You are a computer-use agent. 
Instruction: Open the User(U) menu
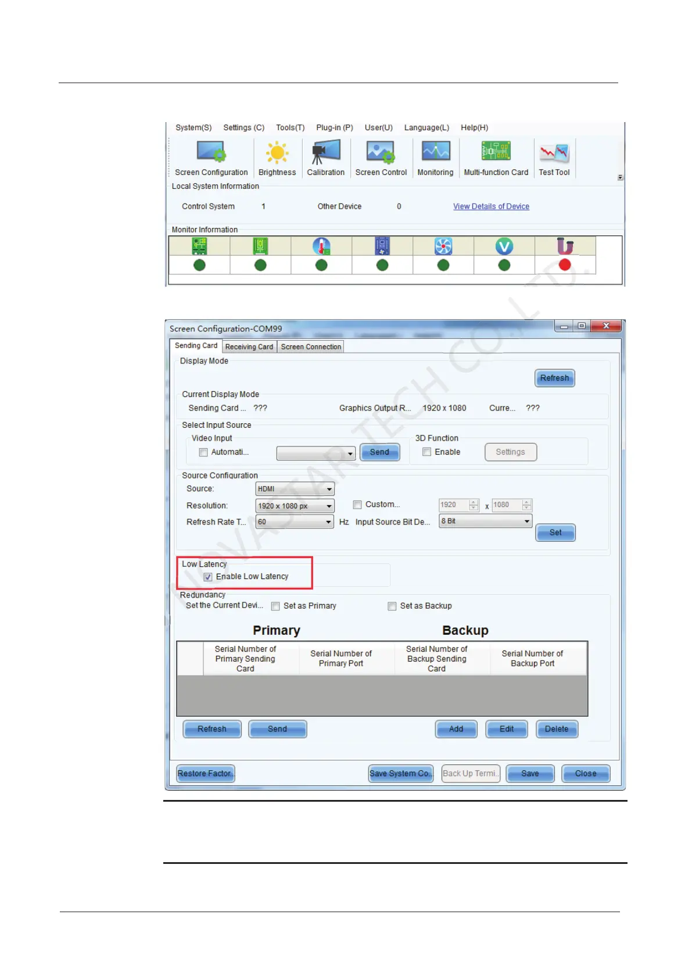(x=379, y=128)
